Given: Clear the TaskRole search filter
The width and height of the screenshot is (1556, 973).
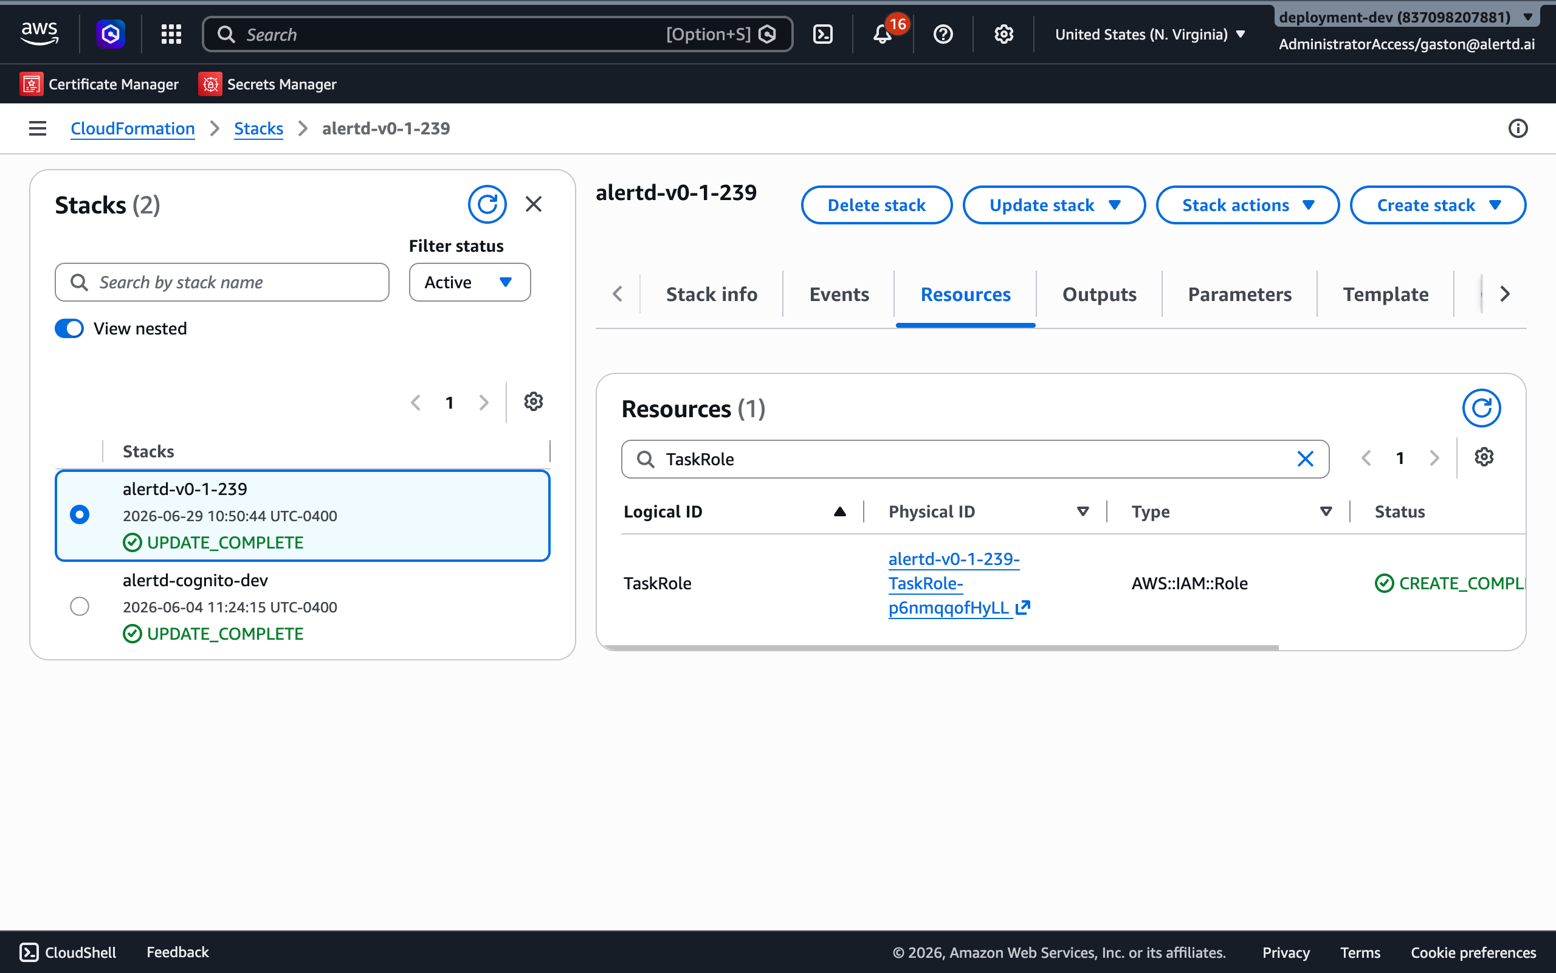Looking at the screenshot, I should pyautogui.click(x=1305, y=459).
